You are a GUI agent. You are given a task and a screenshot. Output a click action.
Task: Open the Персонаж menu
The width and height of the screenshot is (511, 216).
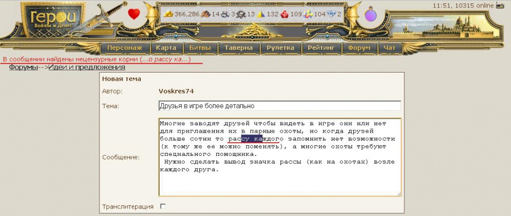point(125,48)
